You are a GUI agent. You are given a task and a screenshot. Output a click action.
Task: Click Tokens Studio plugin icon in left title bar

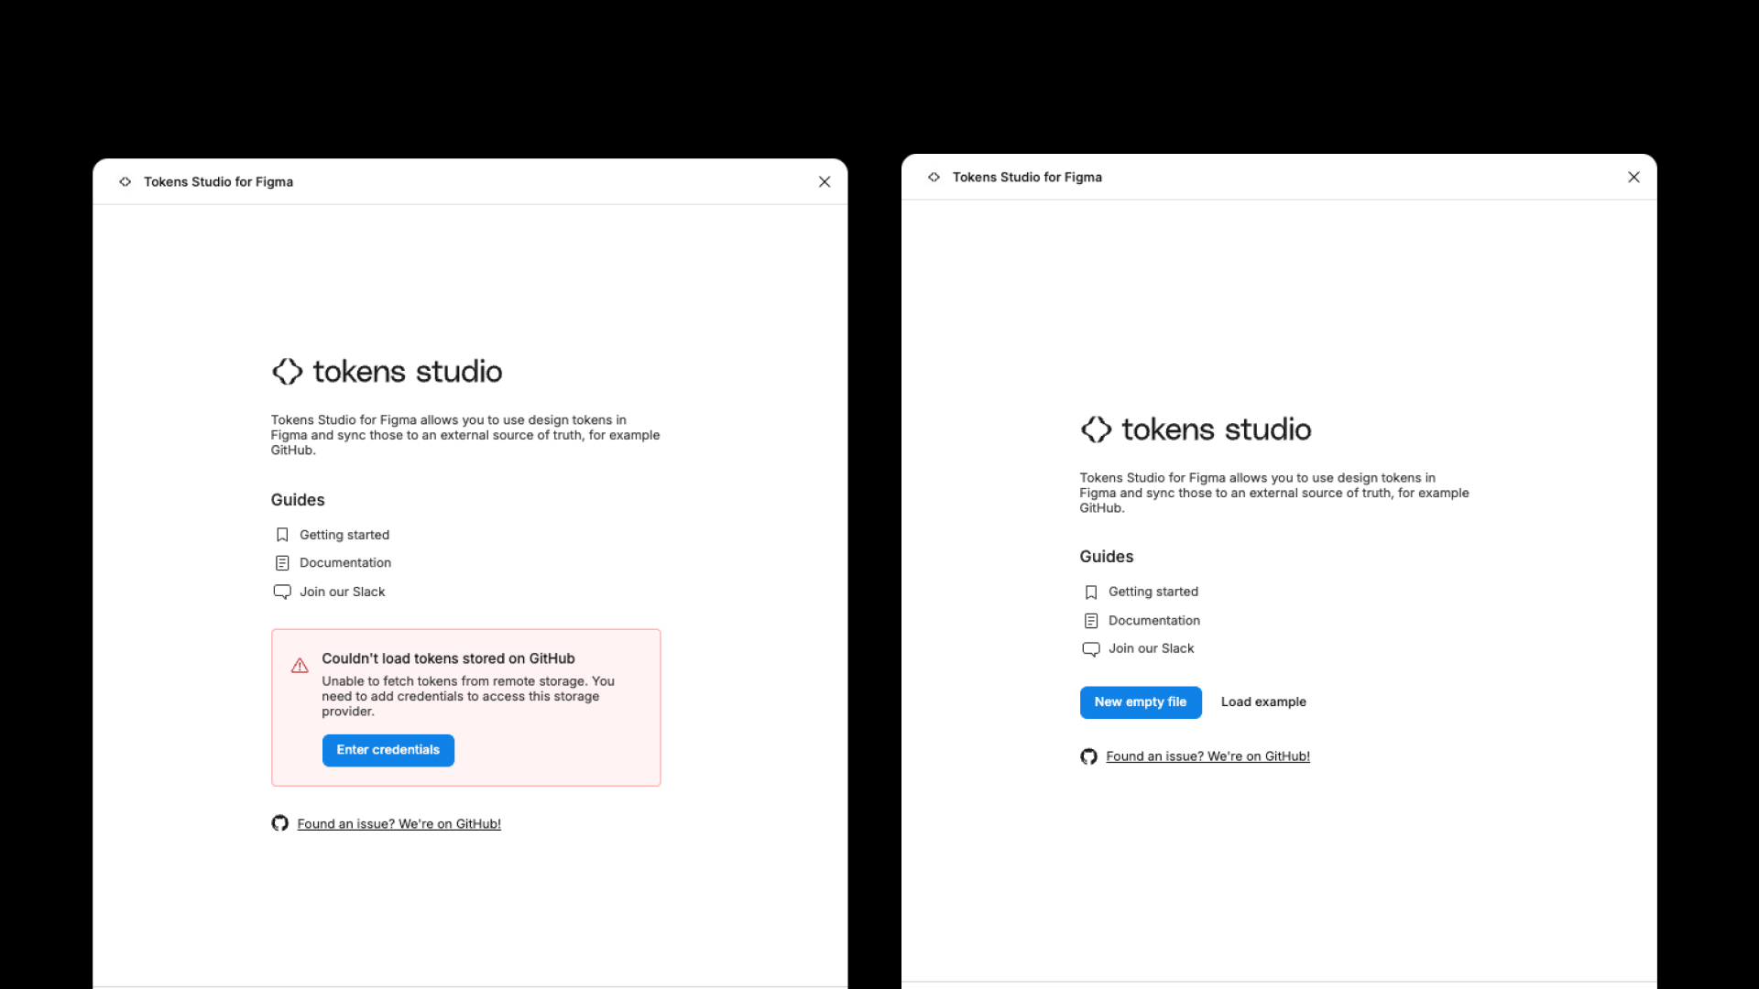click(126, 182)
